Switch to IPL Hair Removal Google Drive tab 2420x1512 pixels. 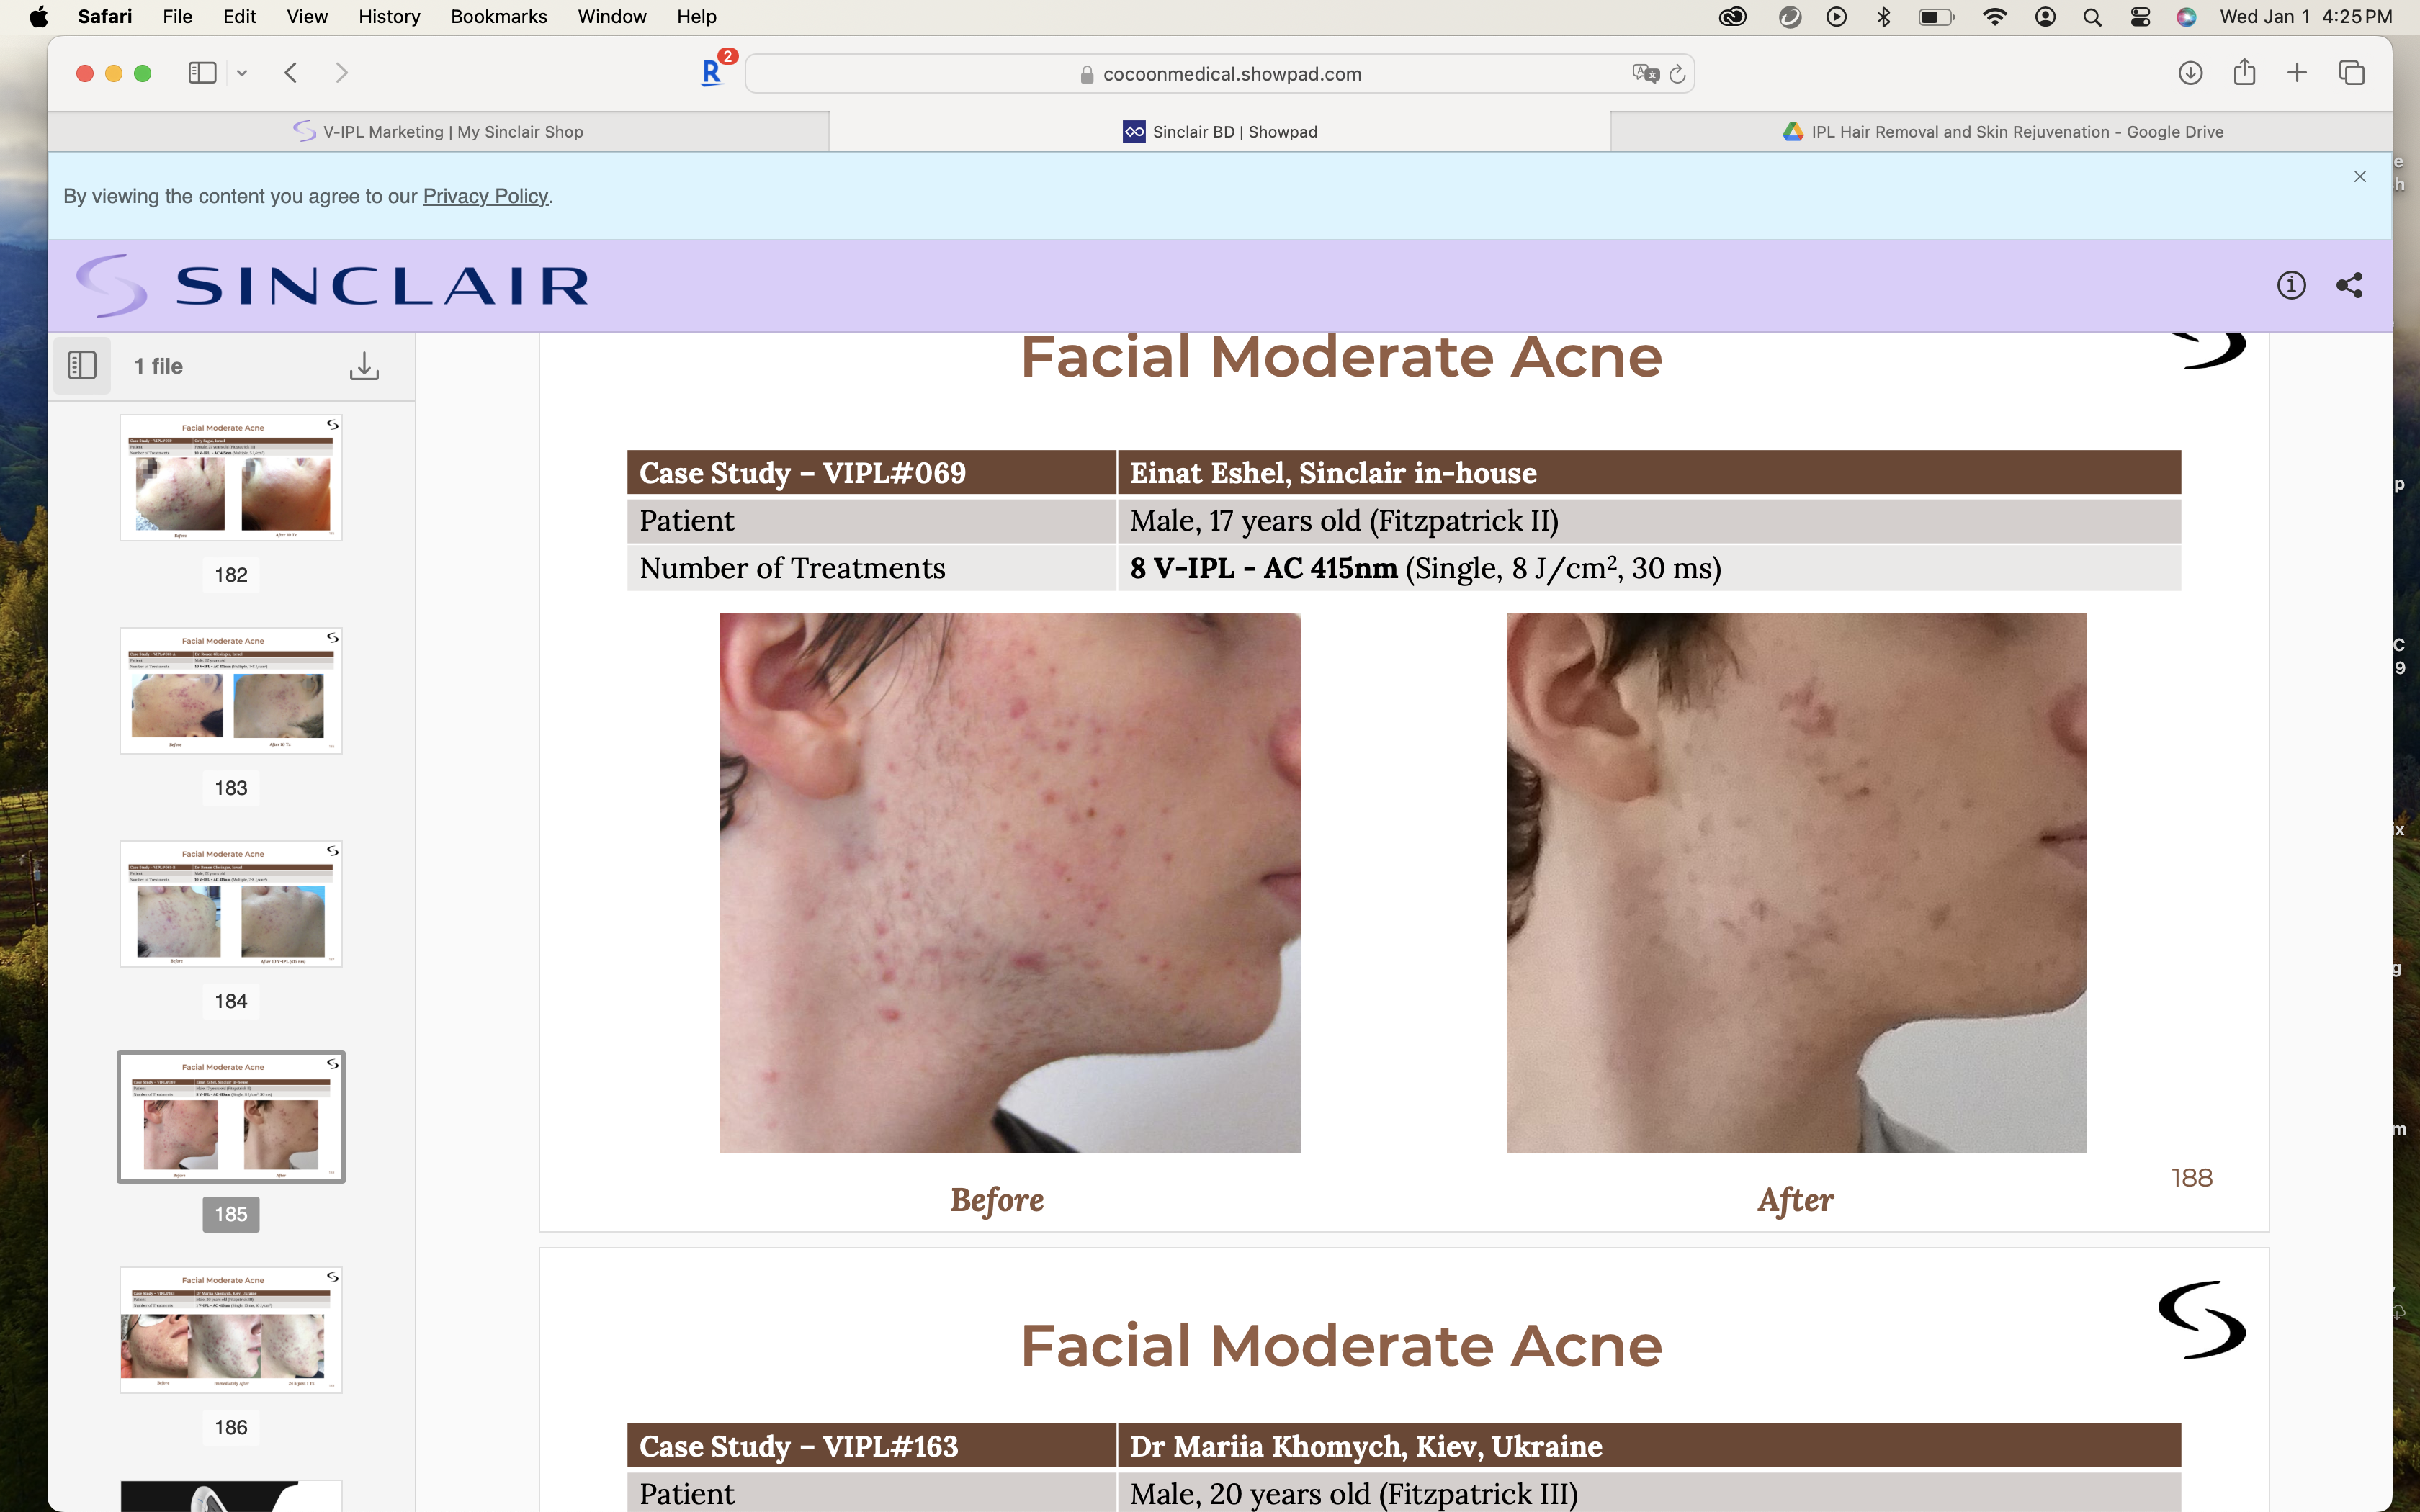2002,132
